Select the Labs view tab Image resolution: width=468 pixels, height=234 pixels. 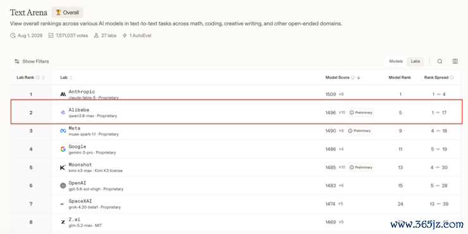tap(416, 61)
